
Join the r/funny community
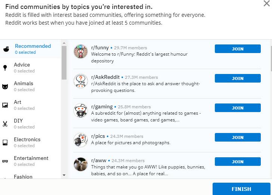238,49
